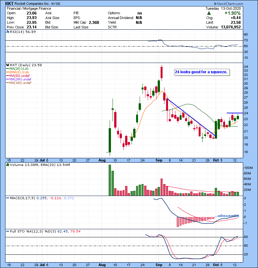
Task: Click the orange line swatch for EMA(8)
Action: pyautogui.click(x=8, y=72)
